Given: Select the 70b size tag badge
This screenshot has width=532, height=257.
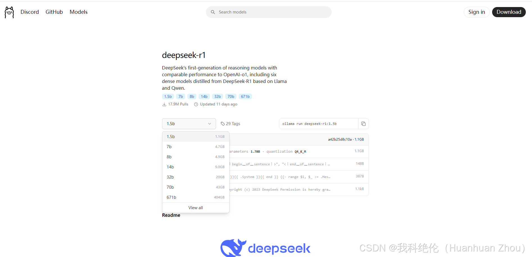Looking at the screenshot, I should pyautogui.click(x=231, y=96).
